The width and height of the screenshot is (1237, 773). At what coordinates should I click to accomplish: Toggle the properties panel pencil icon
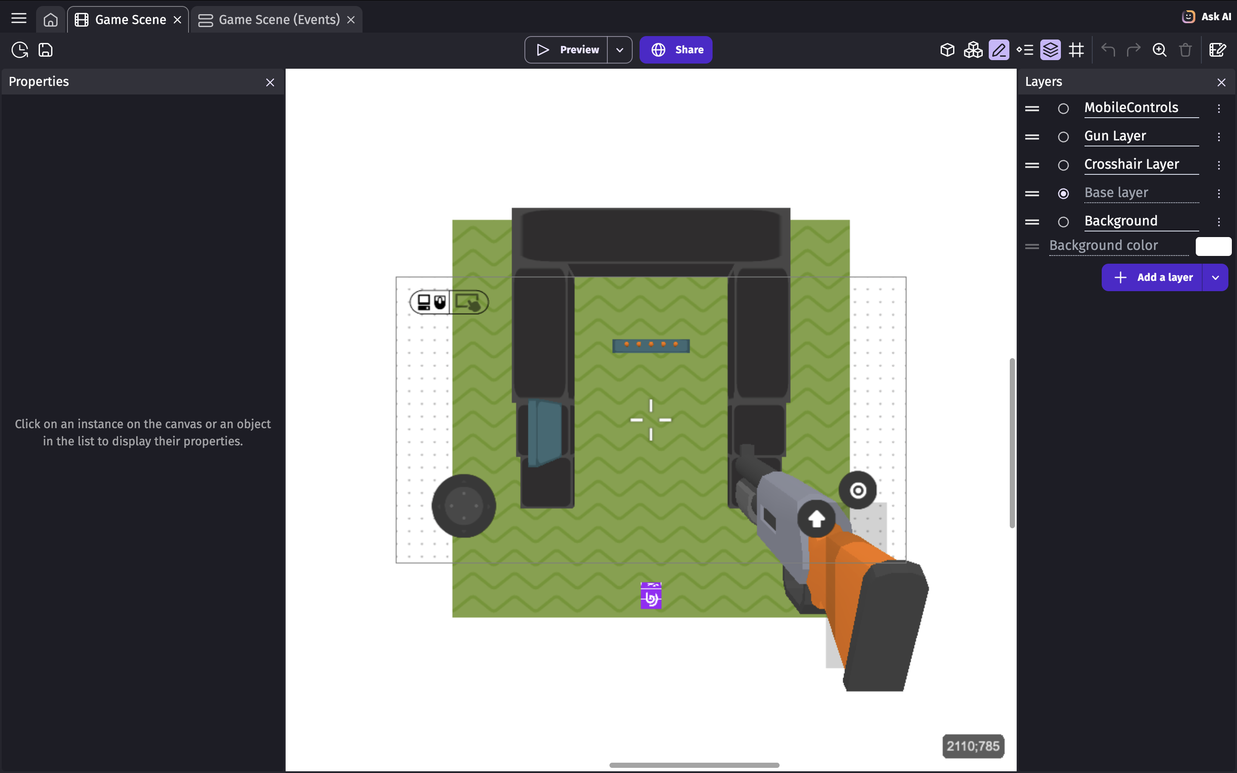click(x=999, y=49)
